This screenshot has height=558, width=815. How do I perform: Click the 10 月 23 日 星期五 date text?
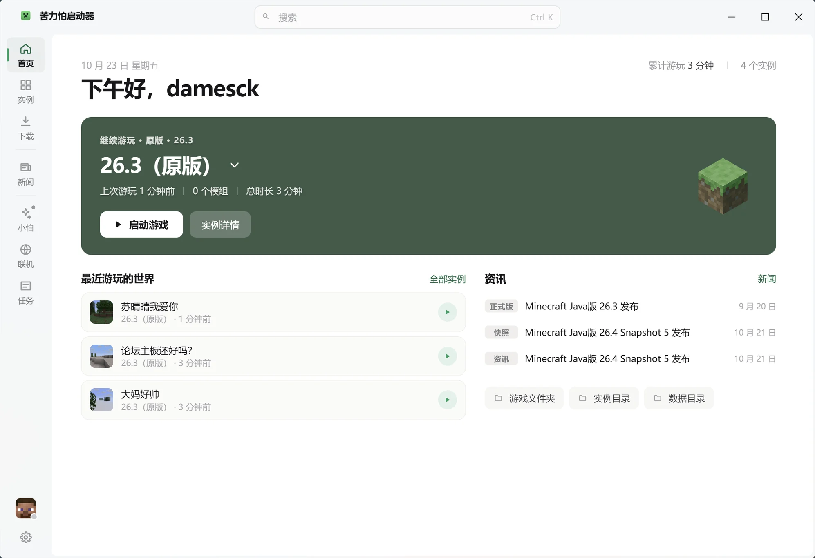click(x=120, y=66)
